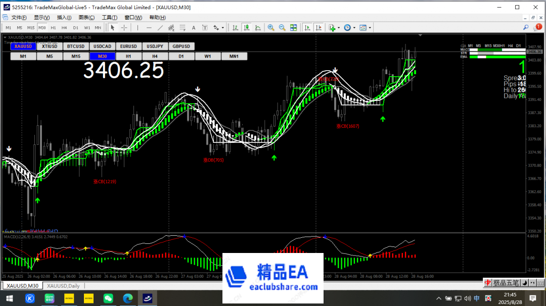Toggle the chart shift option

point(320,28)
